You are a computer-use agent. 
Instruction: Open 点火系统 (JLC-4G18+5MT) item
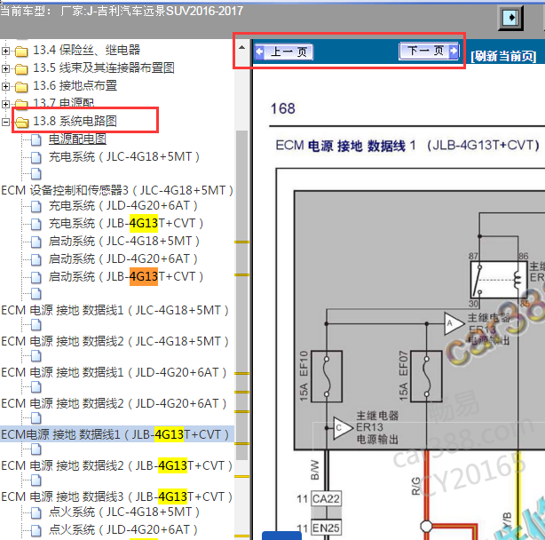tap(124, 512)
